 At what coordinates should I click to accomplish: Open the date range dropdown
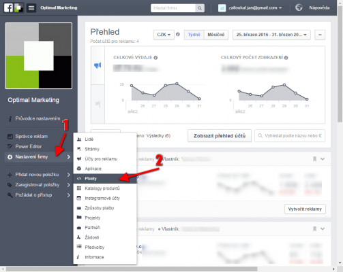coord(271,35)
